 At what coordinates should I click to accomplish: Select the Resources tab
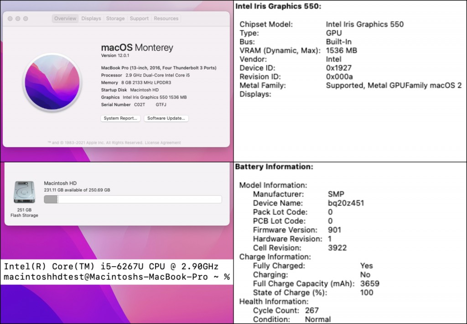(166, 18)
